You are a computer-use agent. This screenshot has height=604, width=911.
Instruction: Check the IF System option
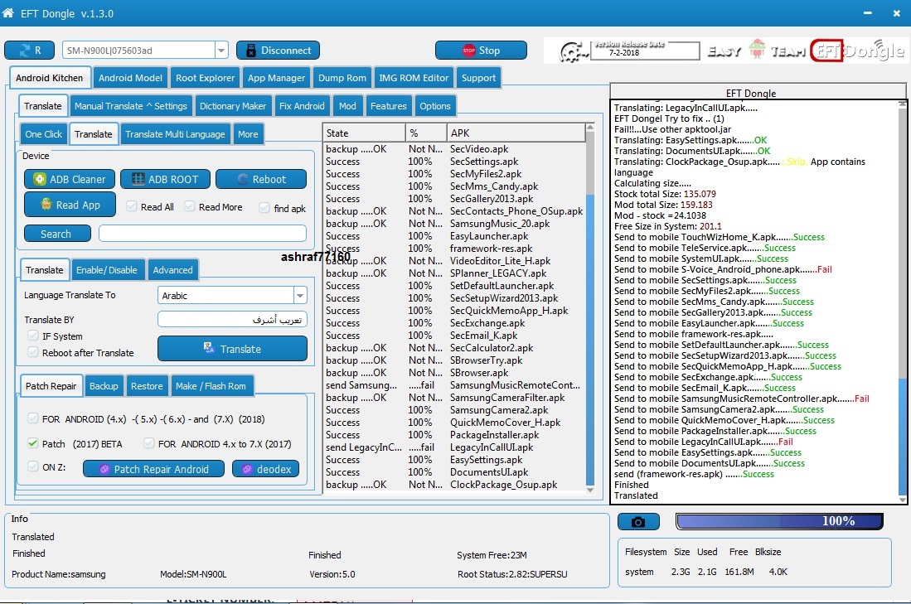pyautogui.click(x=33, y=336)
